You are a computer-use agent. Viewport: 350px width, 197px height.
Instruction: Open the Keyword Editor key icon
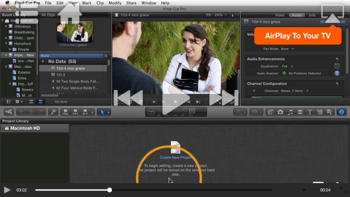[53, 112]
